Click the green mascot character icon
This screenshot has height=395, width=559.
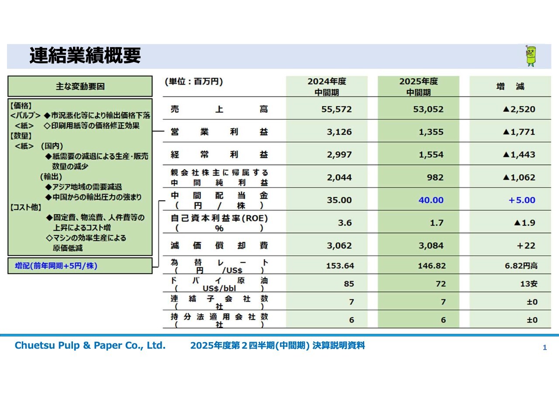(x=530, y=56)
